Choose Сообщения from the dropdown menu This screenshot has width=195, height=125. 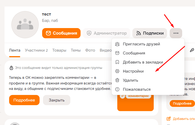(148, 53)
